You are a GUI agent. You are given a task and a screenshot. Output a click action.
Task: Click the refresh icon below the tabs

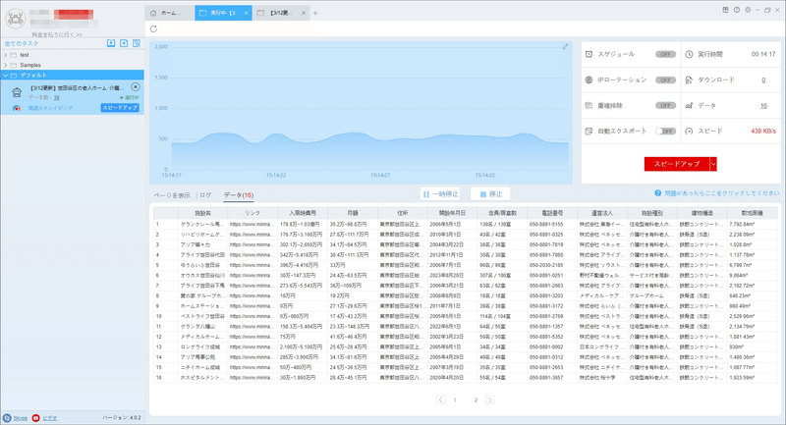coord(153,29)
